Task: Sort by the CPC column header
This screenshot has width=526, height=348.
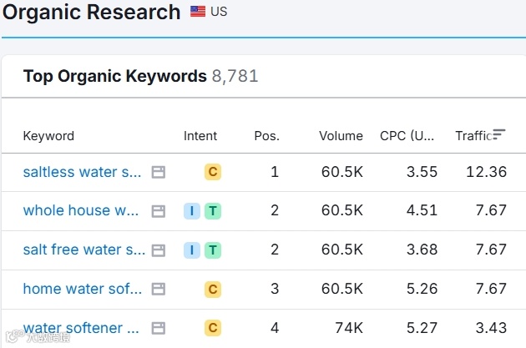Action: click(407, 136)
